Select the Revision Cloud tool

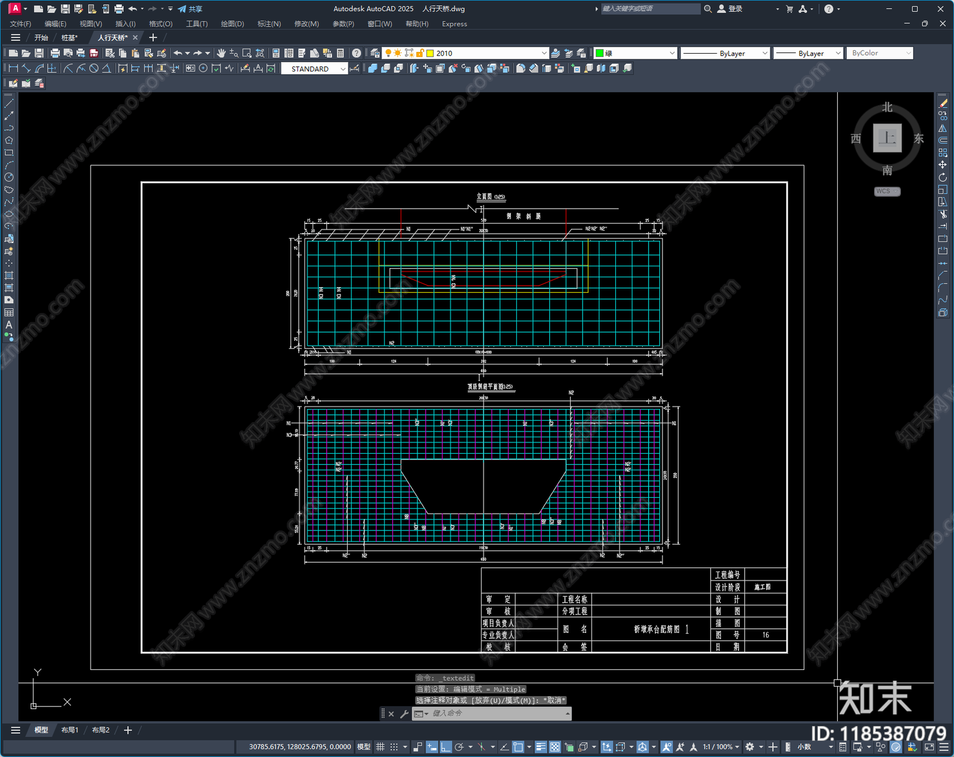pyautogui.click(x=9, y=190)
